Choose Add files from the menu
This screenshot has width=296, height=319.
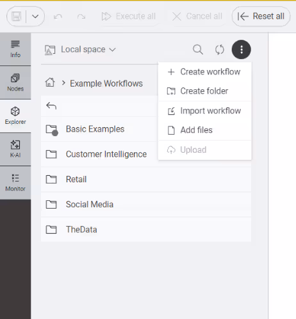pos(205,130)
